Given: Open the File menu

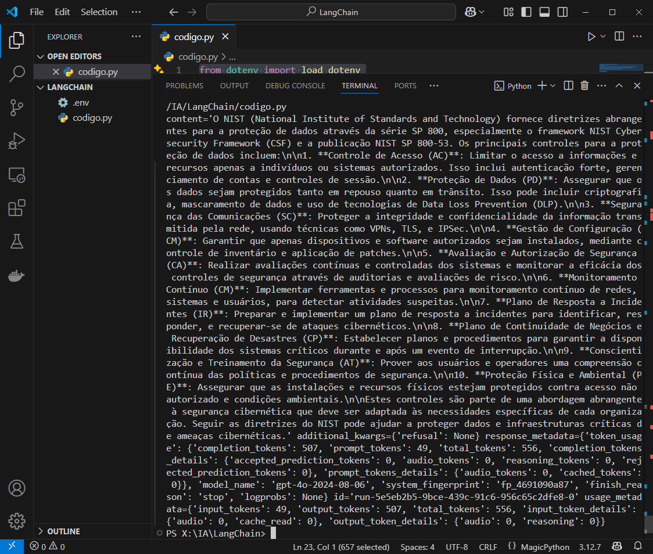Looking at the screenshot, I should pyautogui.click(x=37, y=12).
